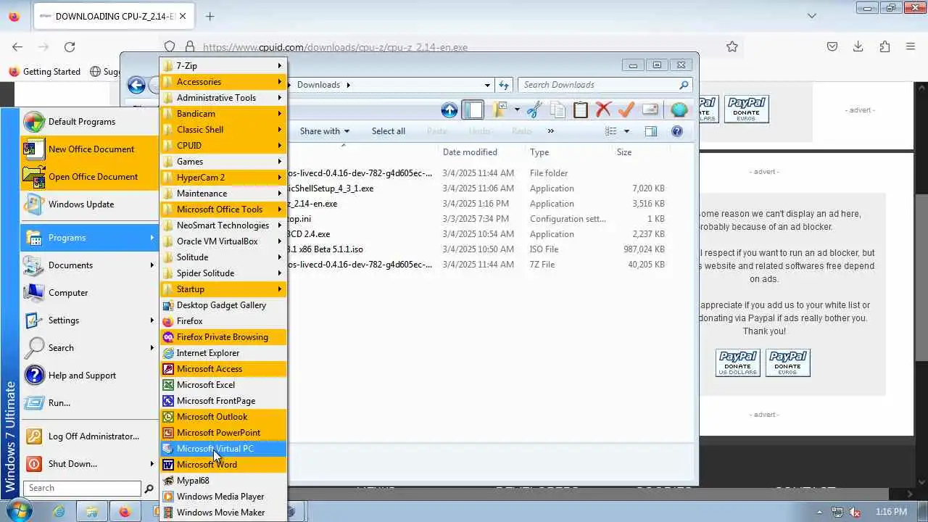Open Windows Update from Start menu
The image size is (928, 522).
point(89,204)
